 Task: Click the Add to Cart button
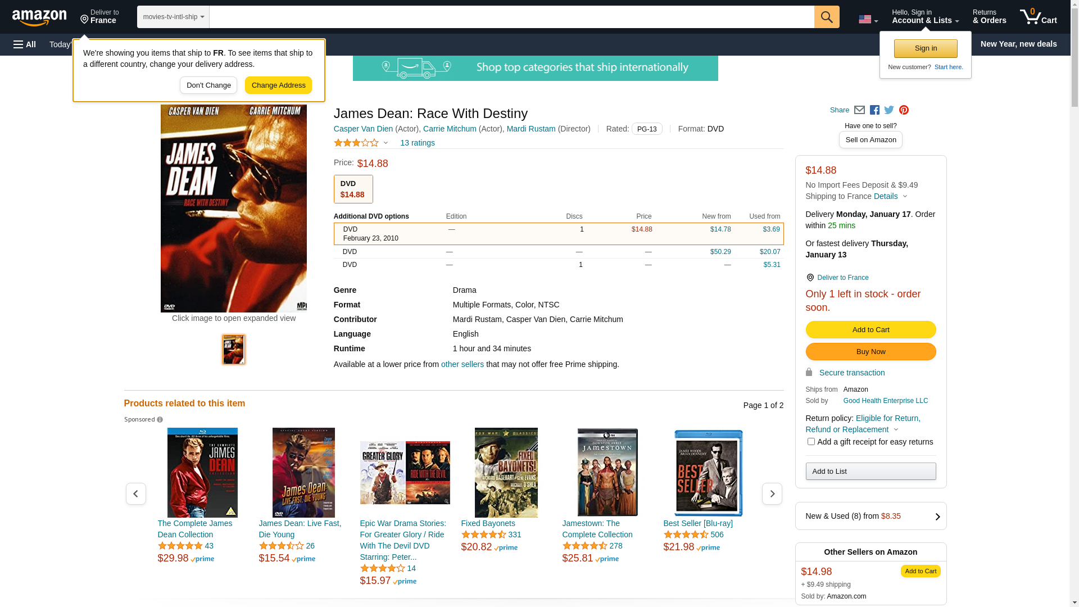click(870, 329)
